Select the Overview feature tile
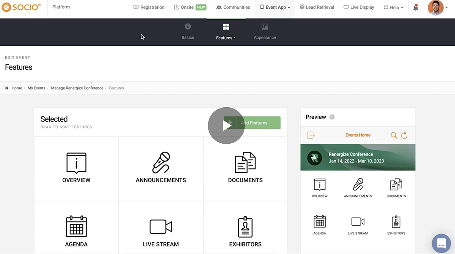 76,169
